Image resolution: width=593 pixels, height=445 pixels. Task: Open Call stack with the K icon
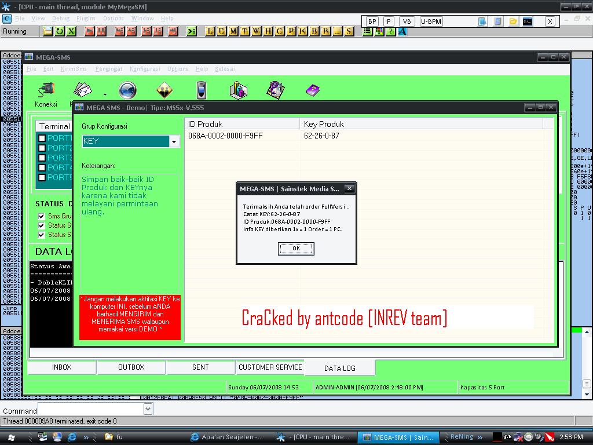[302, 31]
